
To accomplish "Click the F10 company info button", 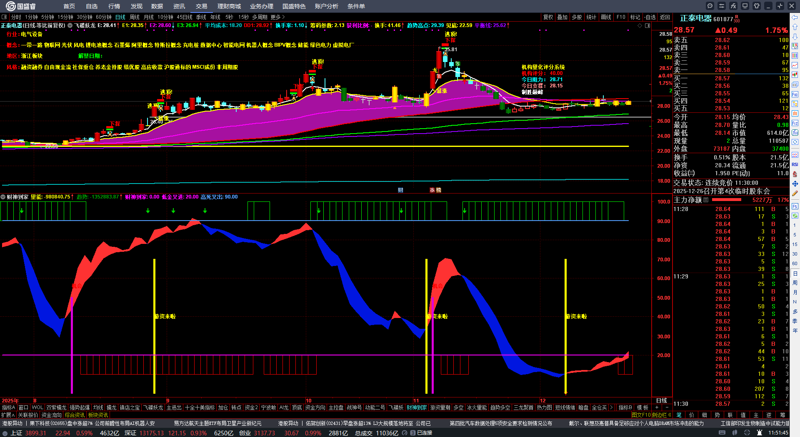I will point(621,17).
